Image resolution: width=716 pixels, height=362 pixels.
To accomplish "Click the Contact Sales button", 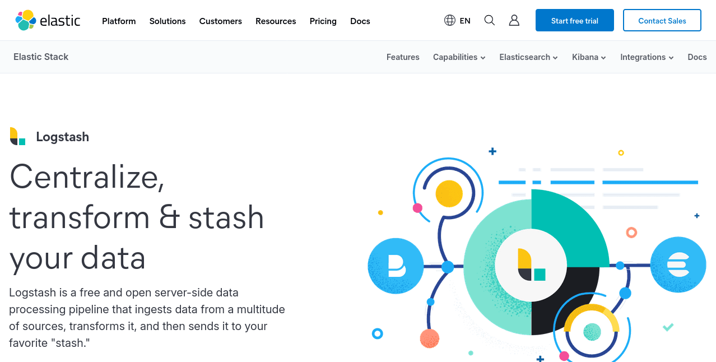I will pos(662,21).
